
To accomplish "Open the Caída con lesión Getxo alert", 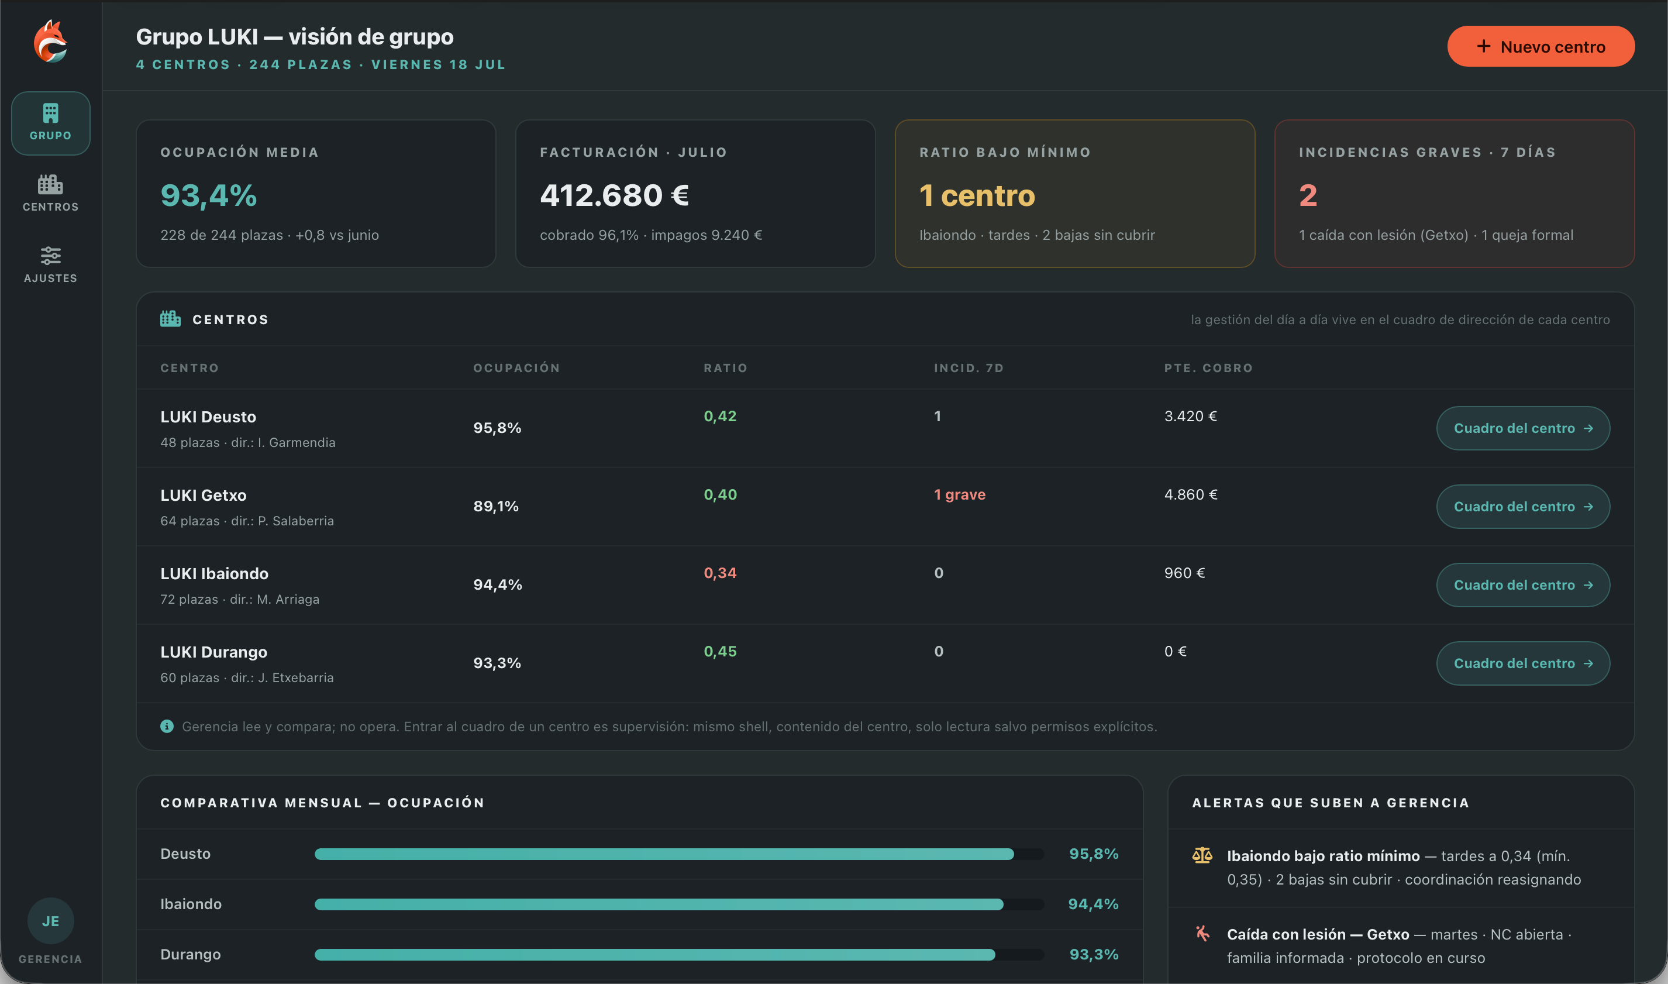I will [1401, 946].
